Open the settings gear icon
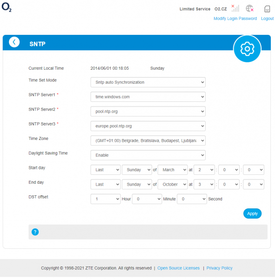Screen dimensions: 275x279 [247, 49]
